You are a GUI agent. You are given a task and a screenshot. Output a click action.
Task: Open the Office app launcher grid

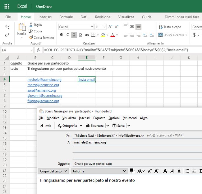point(7,6)
